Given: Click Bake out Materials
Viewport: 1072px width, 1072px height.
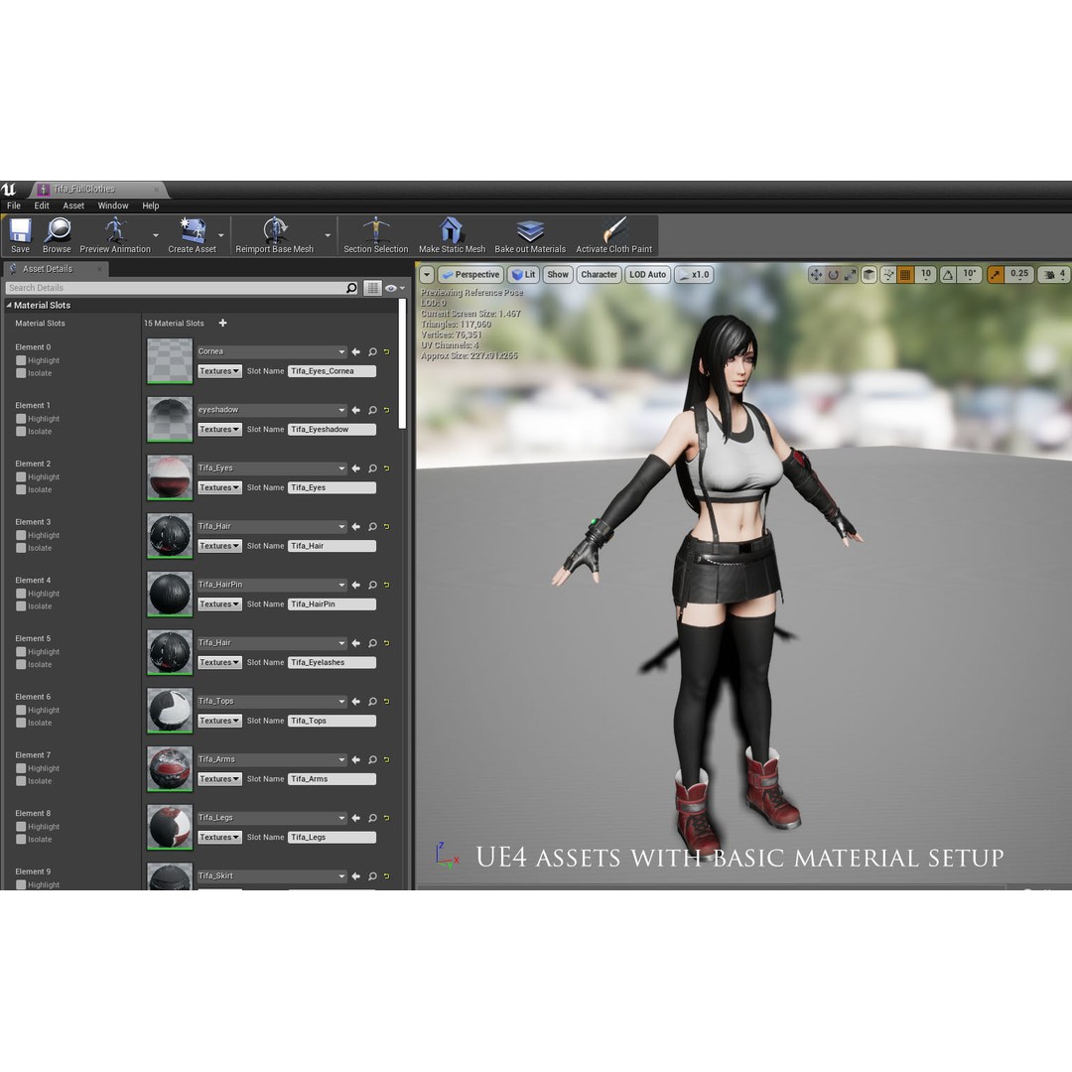Looking at the screenshot, I should (530, 235).
